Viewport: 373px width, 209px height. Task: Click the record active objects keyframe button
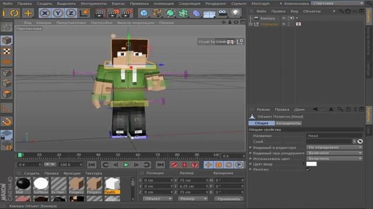pyautogui.click(x=174, y=165)
